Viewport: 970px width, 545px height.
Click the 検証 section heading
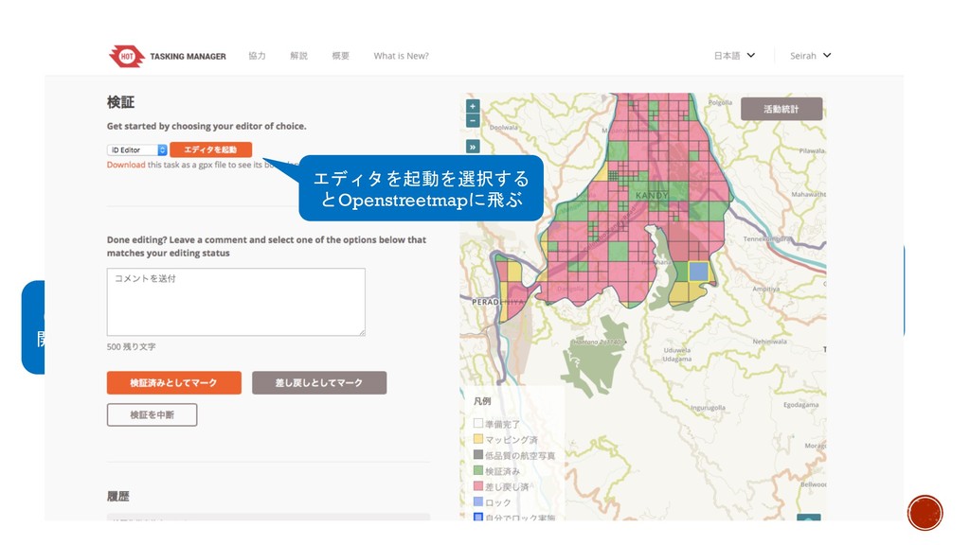pyautogui.click(x=120, y=102)
